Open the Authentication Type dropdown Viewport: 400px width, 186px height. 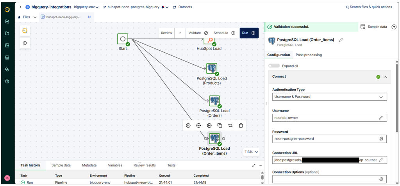tap(330, 97)
